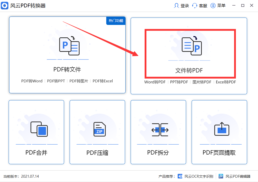Open the PDF压缩 label

tap(97, 153)
